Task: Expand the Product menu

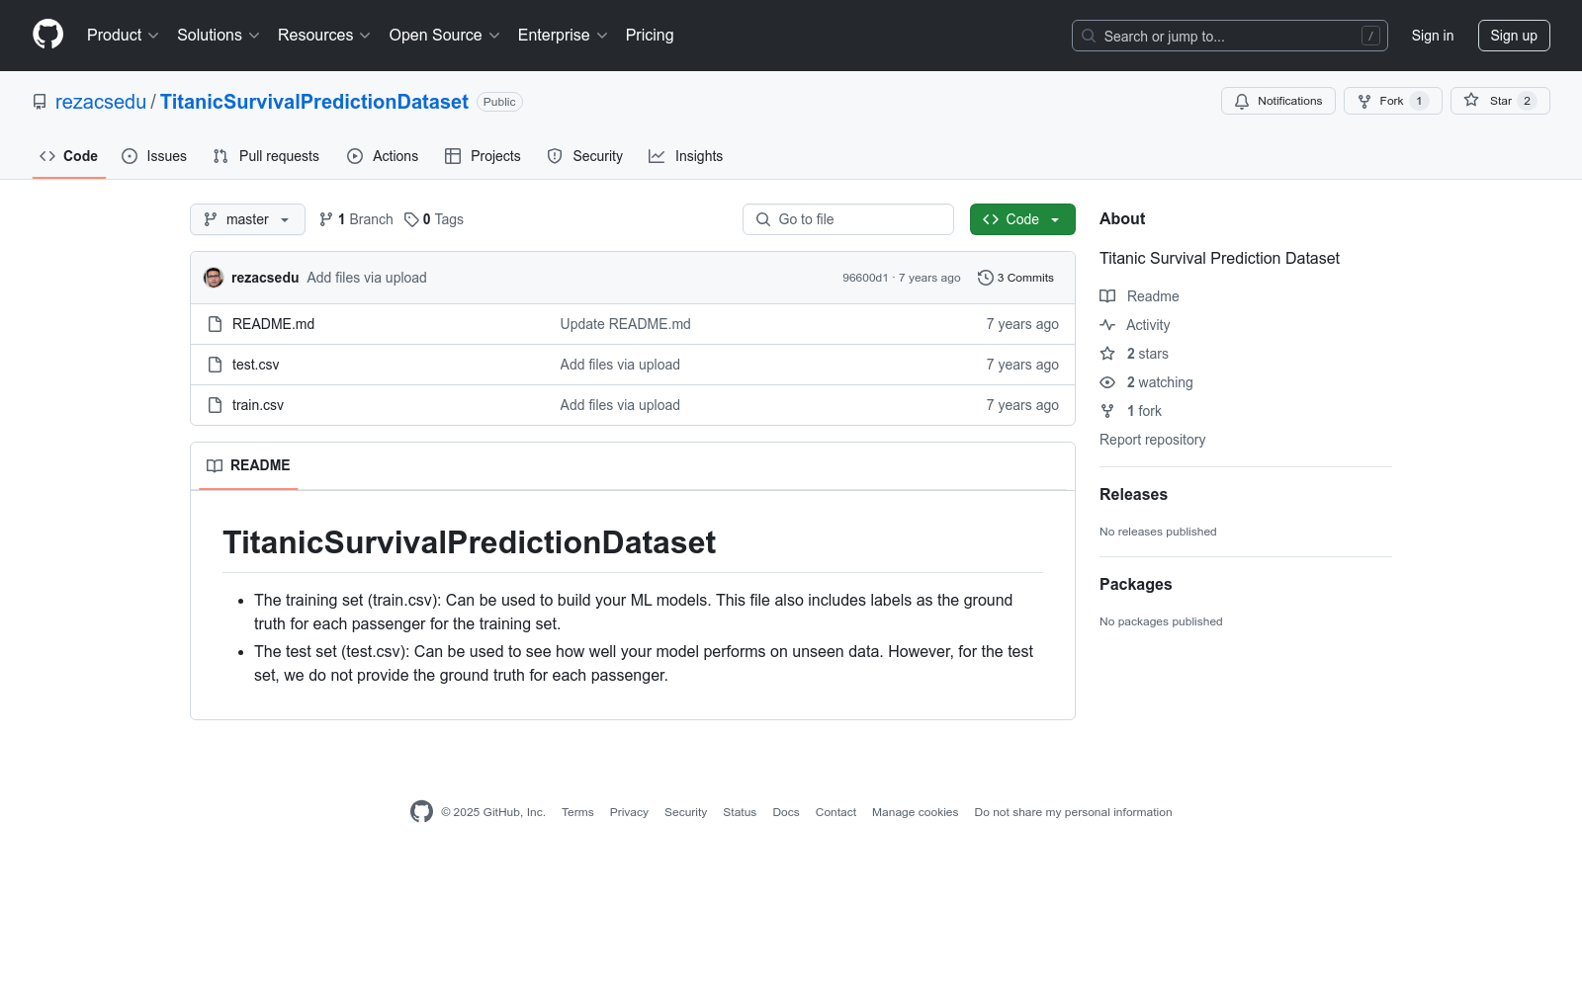Action: pyautogui.click(x=123, y=36)
